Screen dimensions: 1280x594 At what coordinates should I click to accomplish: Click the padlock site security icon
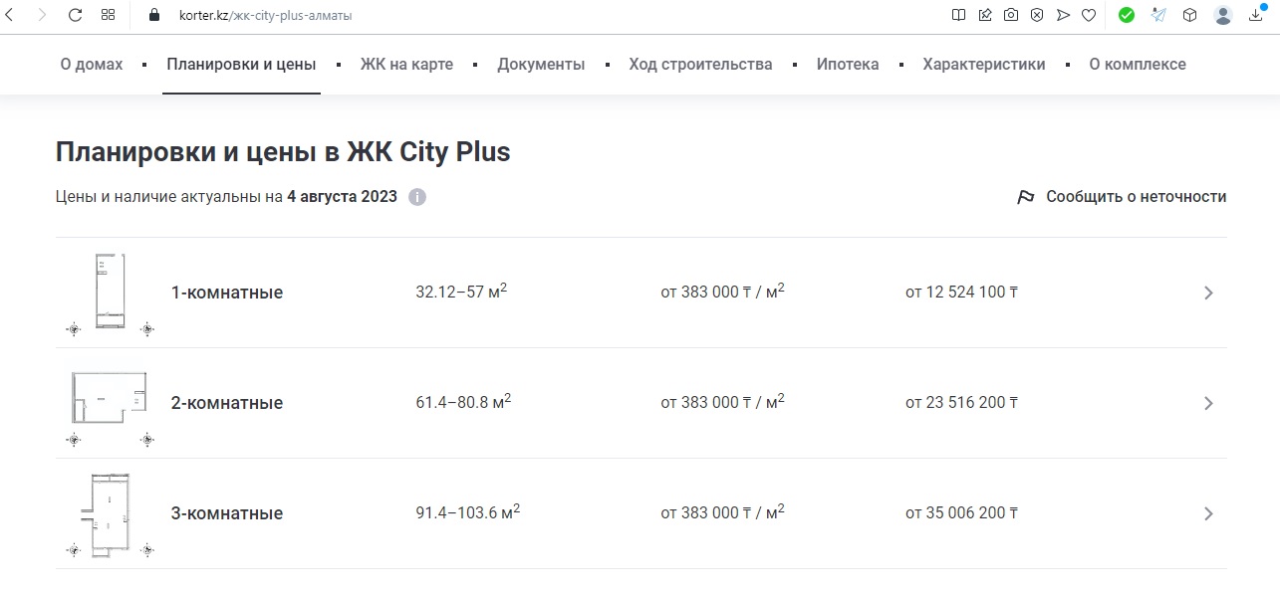coord(153,15)
